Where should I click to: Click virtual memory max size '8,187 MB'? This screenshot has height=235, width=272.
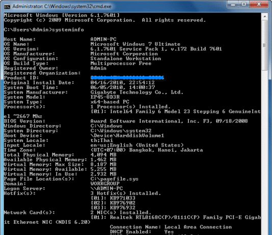103,164
